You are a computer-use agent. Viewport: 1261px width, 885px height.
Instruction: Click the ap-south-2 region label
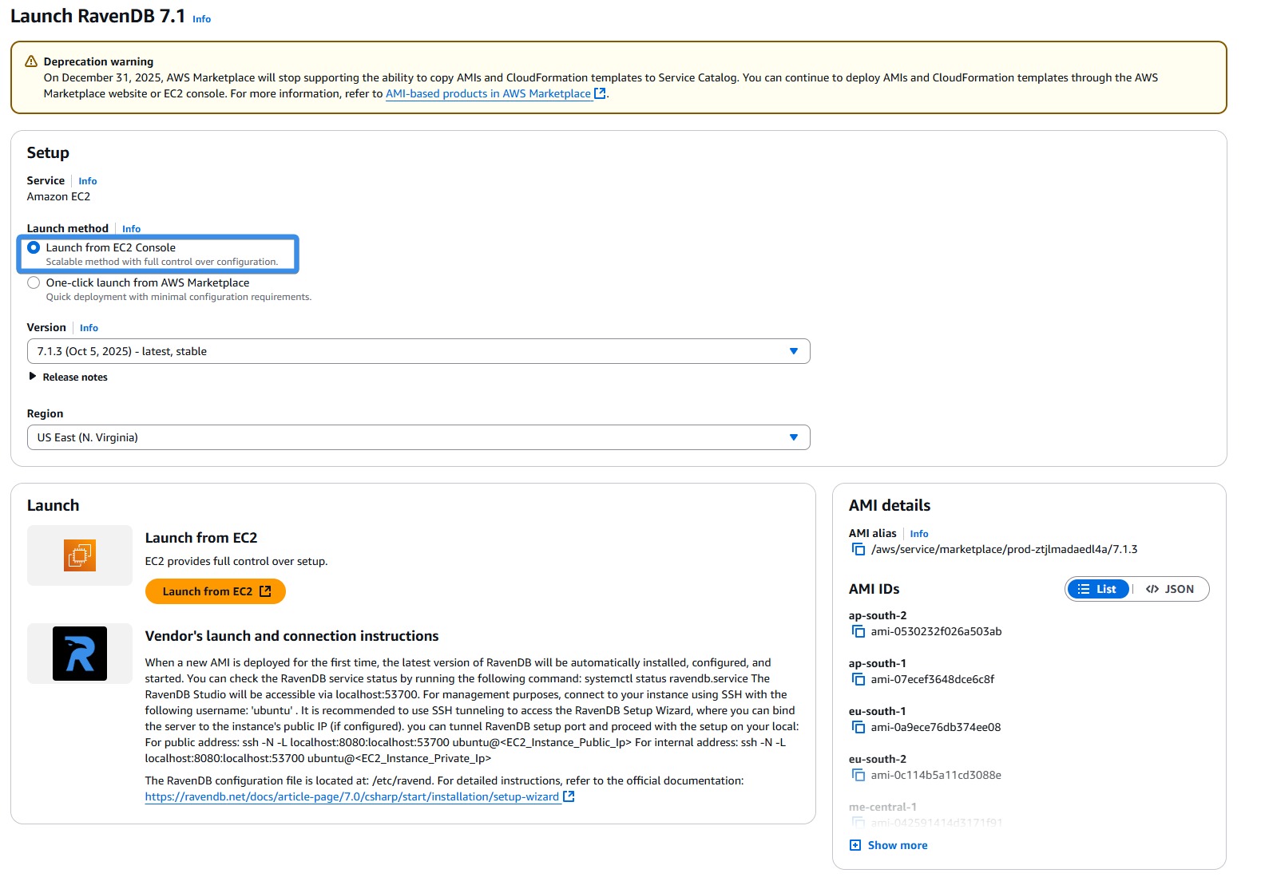click(x=878, y=615)
